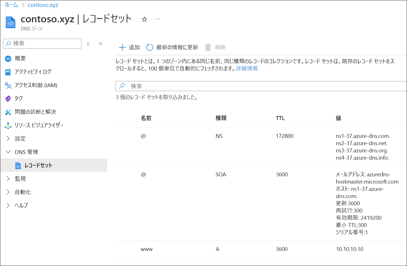The height and width of the screenshot is (266, 407).
Task: Click the 問題の診断と解決 wrench icon
Action: tap(8, 112)
